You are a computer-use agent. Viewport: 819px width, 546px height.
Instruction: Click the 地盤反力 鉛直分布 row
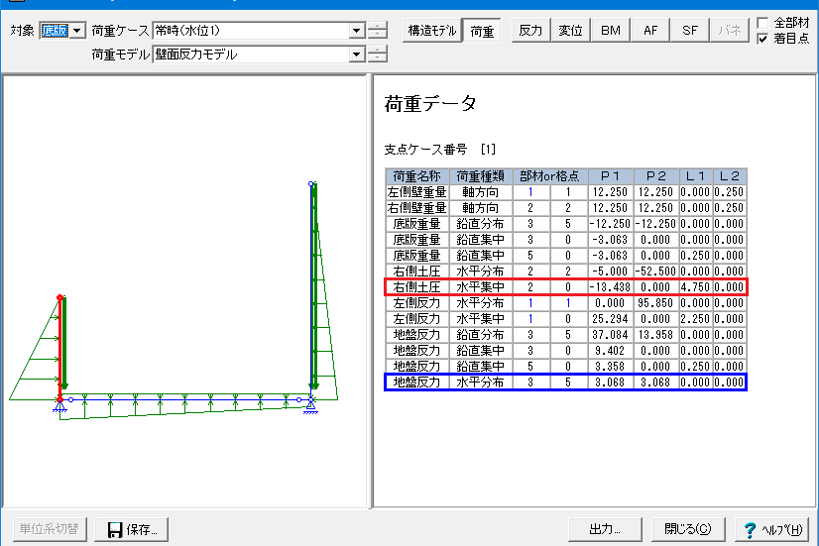(566, 335)
